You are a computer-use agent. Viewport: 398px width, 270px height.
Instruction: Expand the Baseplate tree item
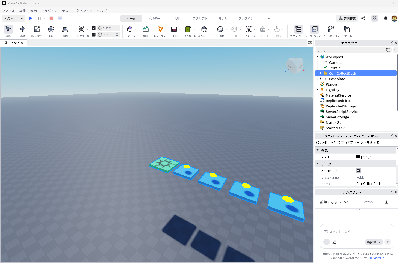321,79
